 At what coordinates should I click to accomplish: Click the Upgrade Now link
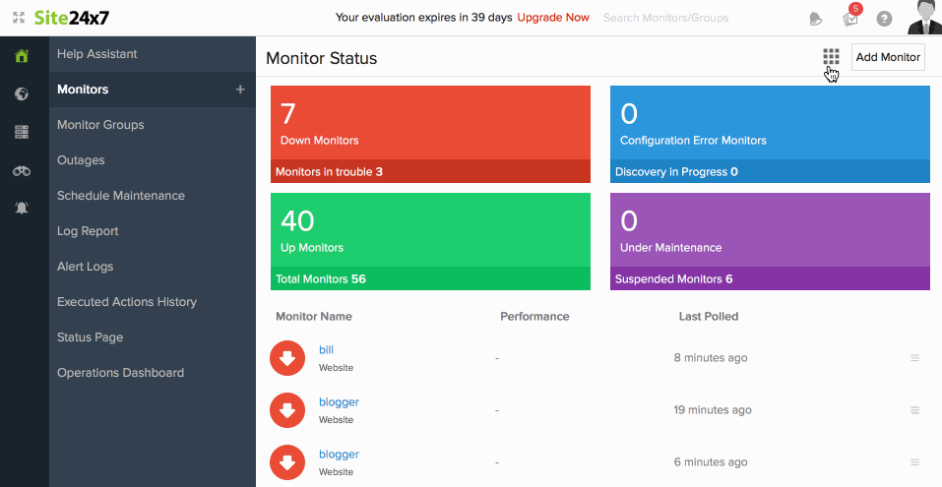tap(553, 18)
